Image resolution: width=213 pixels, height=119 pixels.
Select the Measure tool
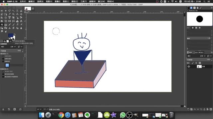tap(17, 14)
